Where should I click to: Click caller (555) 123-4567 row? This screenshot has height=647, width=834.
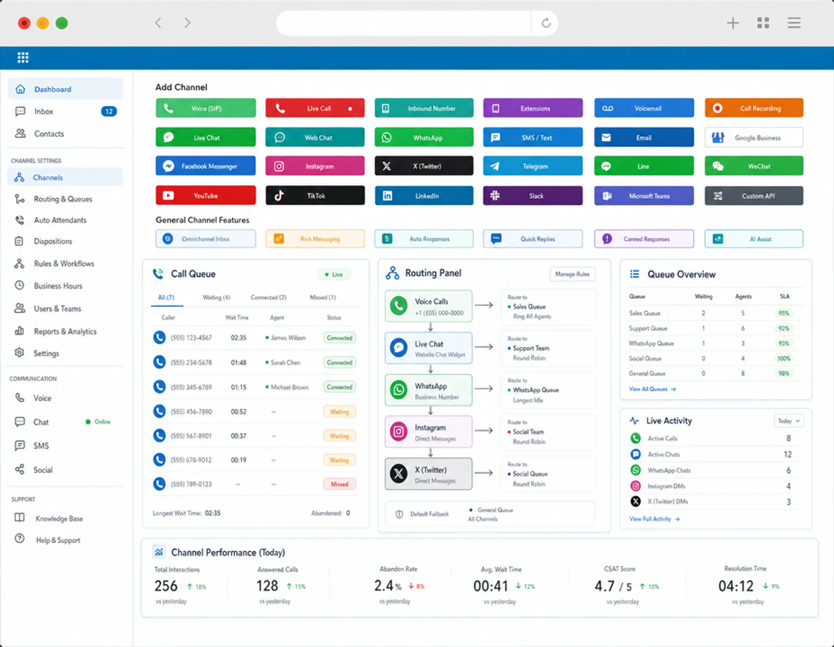click(254, 338)
